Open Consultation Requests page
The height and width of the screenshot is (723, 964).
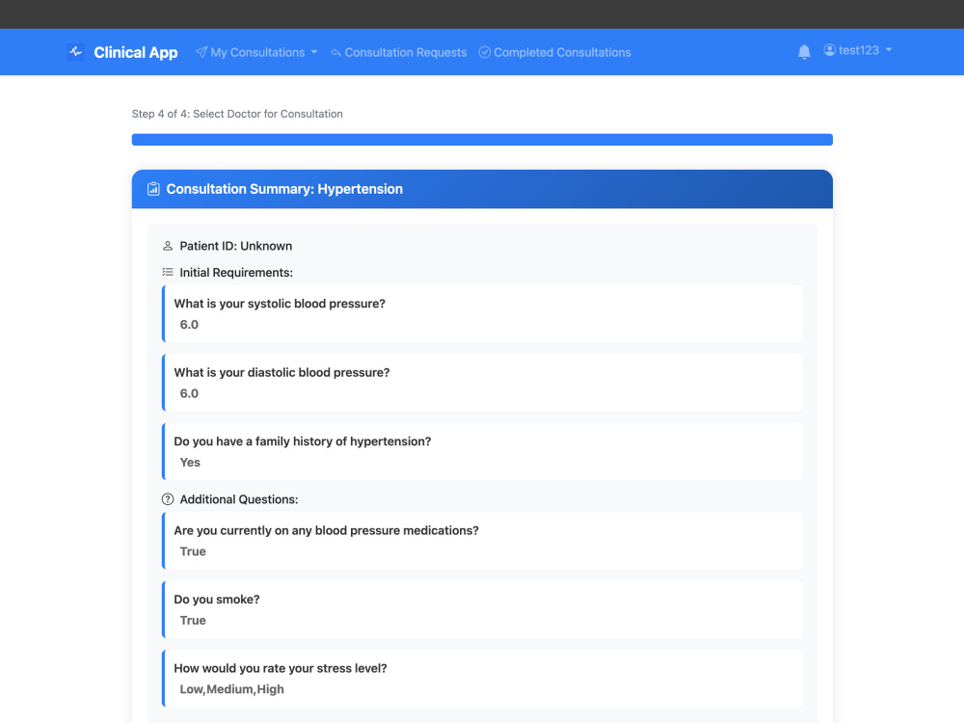coord(398,52)
